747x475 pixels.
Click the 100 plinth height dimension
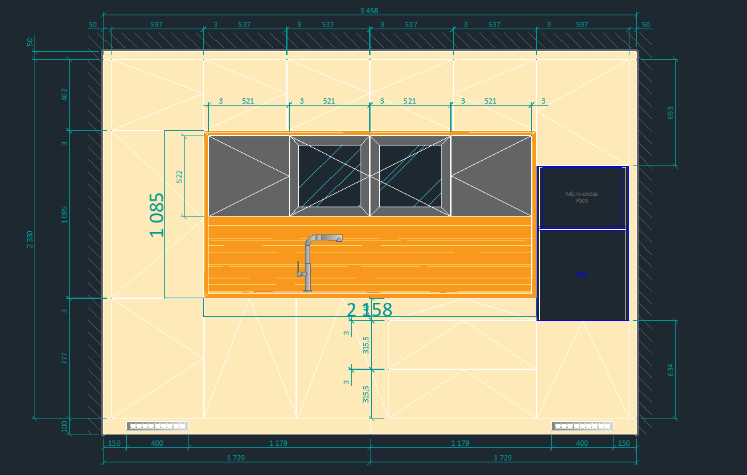pyautogui.click(x=64, y=426)
